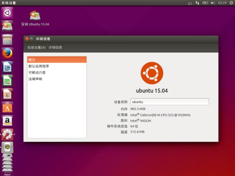Click OS type value 64 位
This screenshot has width=235, height=176.
tap(134, 126)
